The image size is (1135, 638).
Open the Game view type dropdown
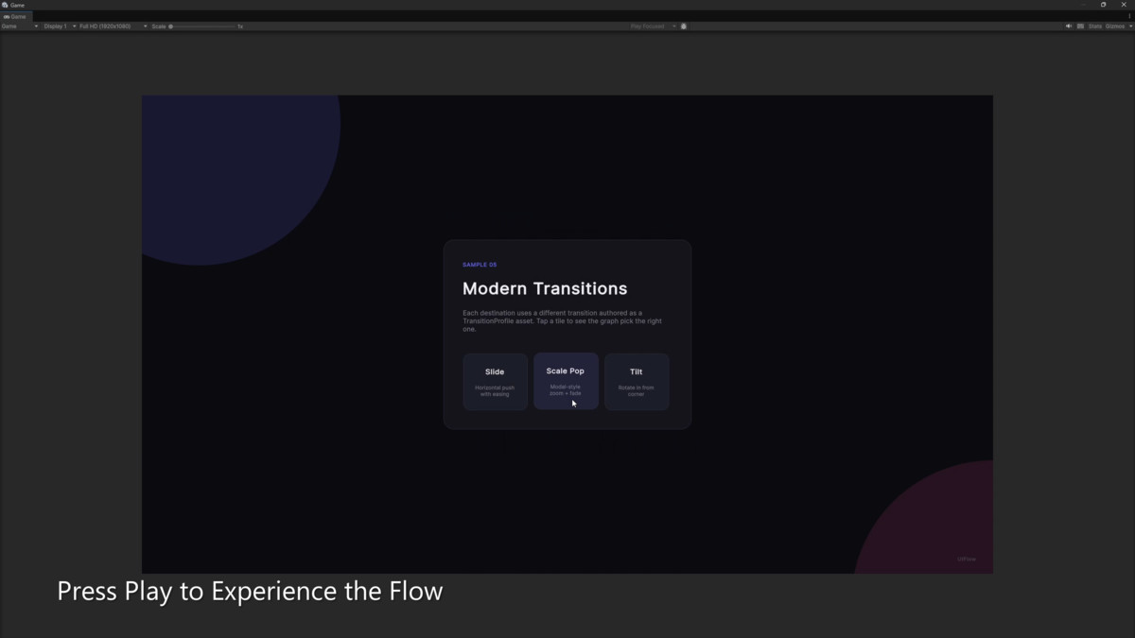coord(20,26)
